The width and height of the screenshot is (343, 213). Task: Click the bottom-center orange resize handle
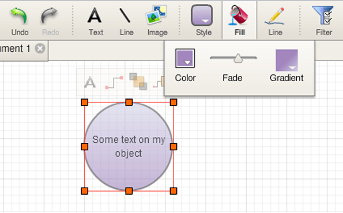tap(129, 191)
